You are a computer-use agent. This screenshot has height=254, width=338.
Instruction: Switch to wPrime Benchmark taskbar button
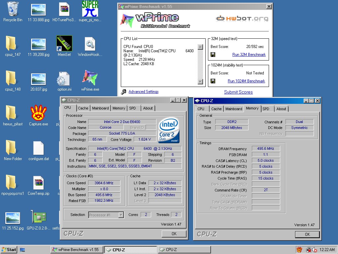[77, 250]
